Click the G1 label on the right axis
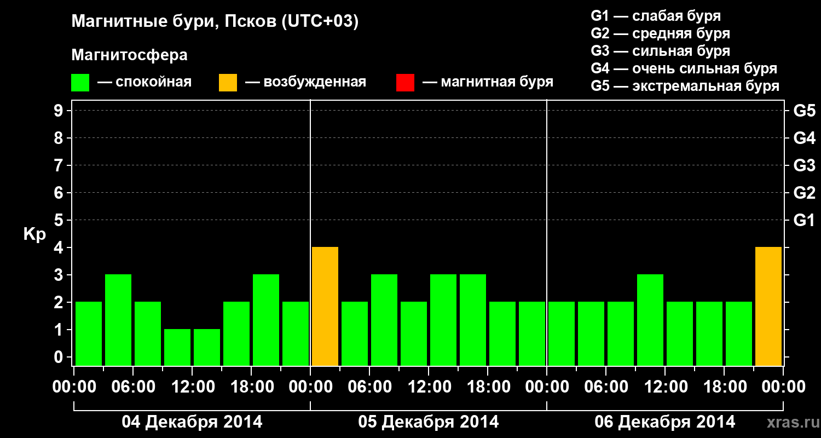The height and width of the screenshot is (438, 821). point(804,220)
